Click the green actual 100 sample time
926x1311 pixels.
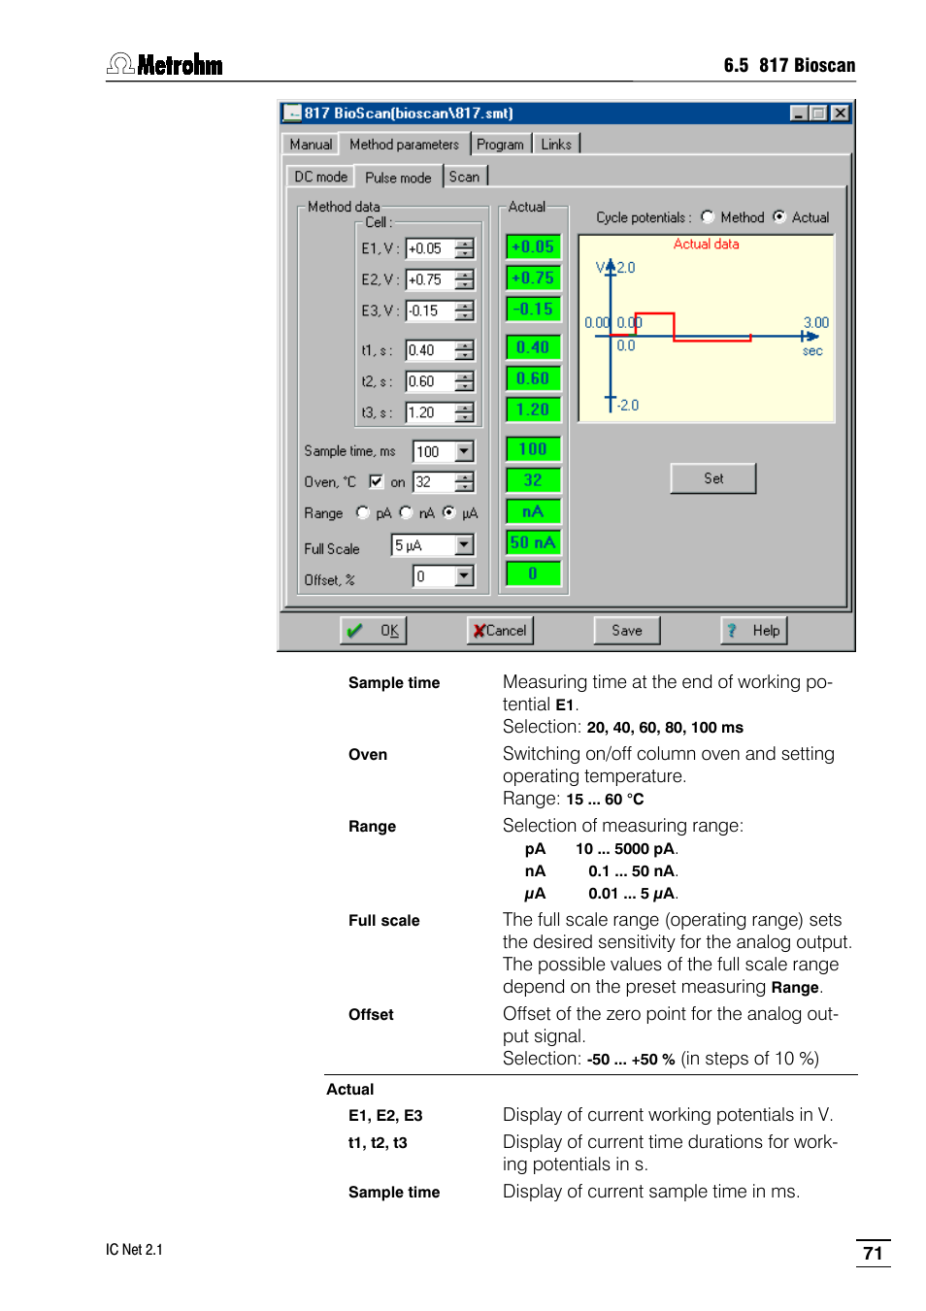tap(533, 449)
